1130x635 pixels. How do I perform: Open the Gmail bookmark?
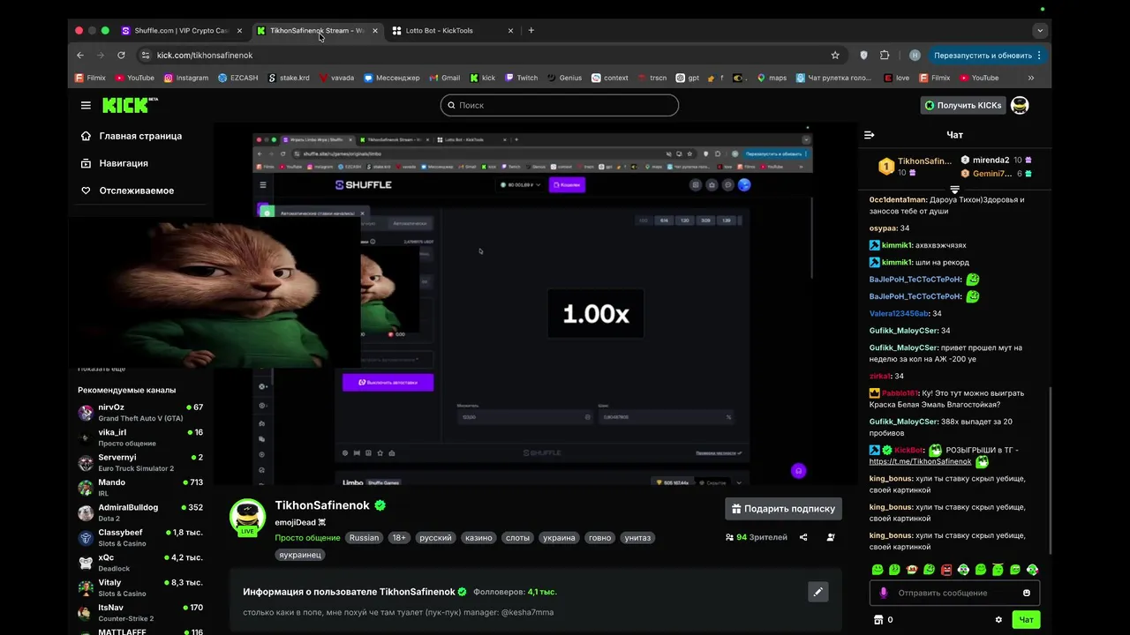tap(444, 78)
